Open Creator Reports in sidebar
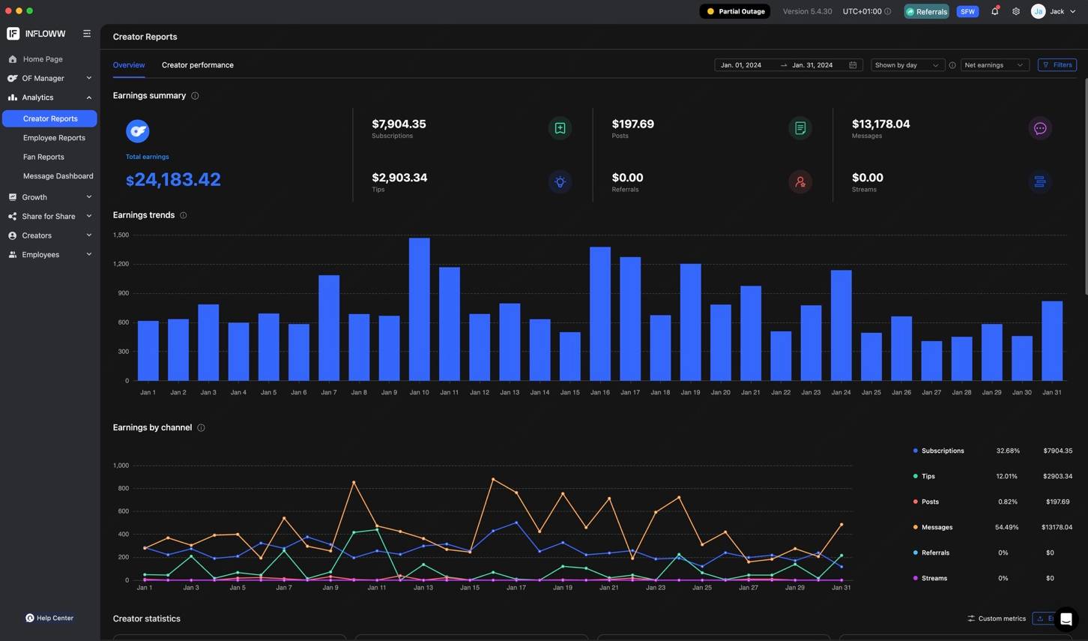 (x=49, y=118)
